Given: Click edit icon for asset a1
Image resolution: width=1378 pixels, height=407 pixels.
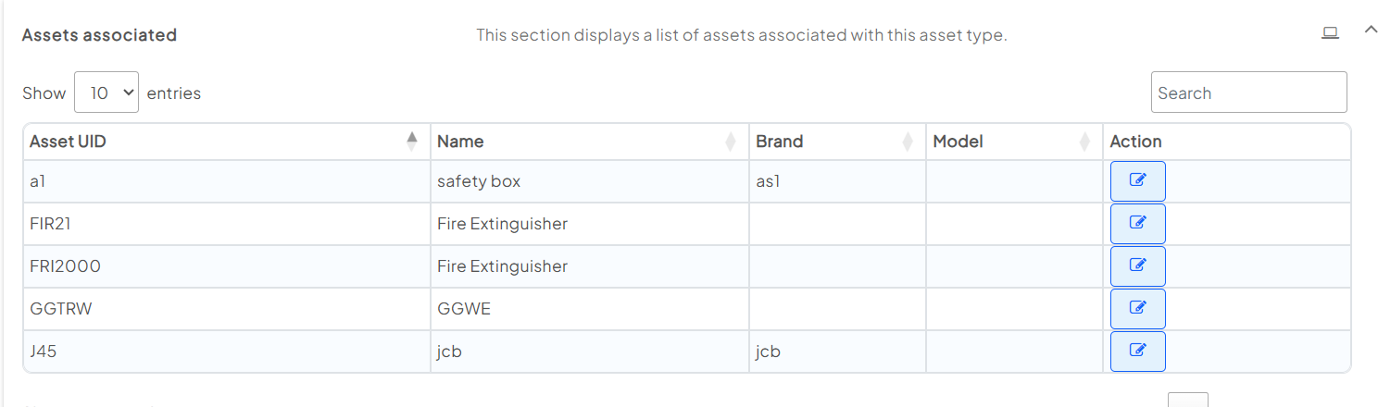Looking at the screenshot, I should pos(1137,181).
